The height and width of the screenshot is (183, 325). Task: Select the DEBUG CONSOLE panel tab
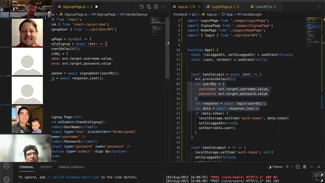click(x=71, y=167)
